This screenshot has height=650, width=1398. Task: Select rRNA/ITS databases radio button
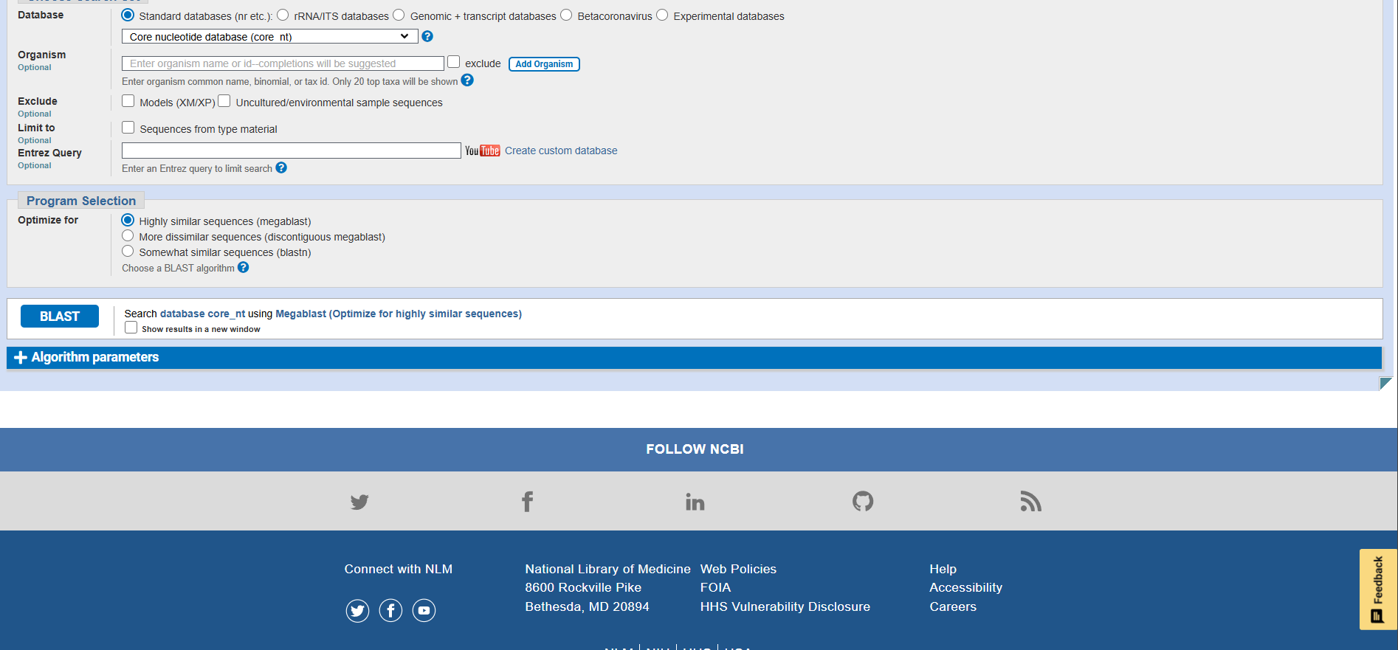click(283, 15)
